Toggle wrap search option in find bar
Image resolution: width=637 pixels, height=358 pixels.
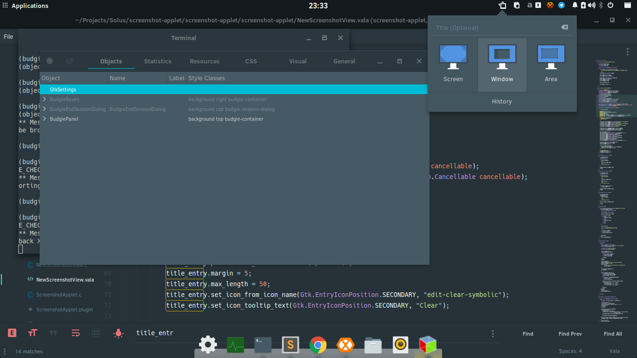76,333
